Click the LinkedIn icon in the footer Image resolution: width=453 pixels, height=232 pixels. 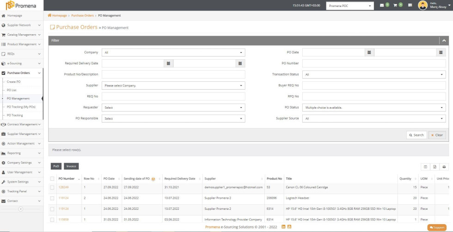pos(283,226)
